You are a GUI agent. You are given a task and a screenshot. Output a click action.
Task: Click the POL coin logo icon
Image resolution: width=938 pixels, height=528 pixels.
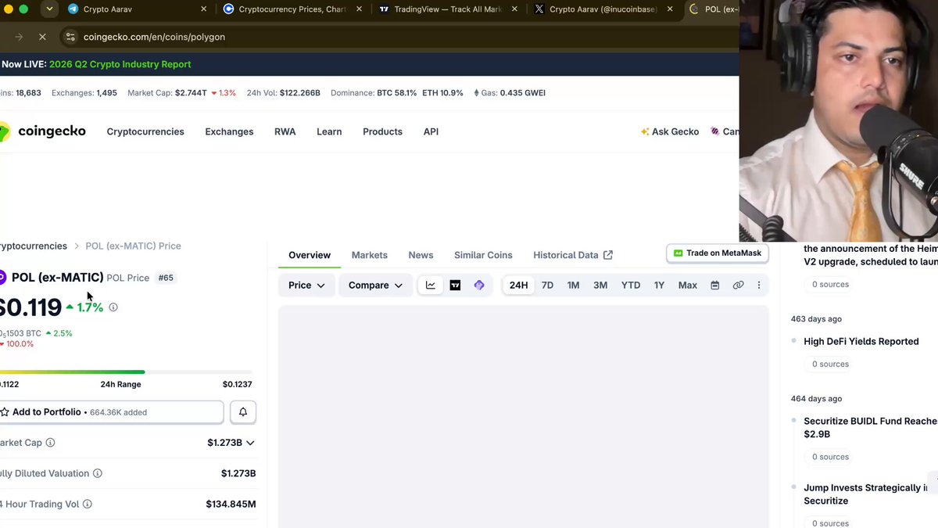(2, 278)
